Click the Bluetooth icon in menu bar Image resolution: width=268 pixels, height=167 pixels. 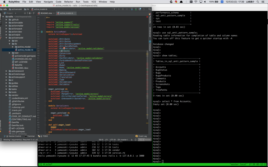(186, 2)
